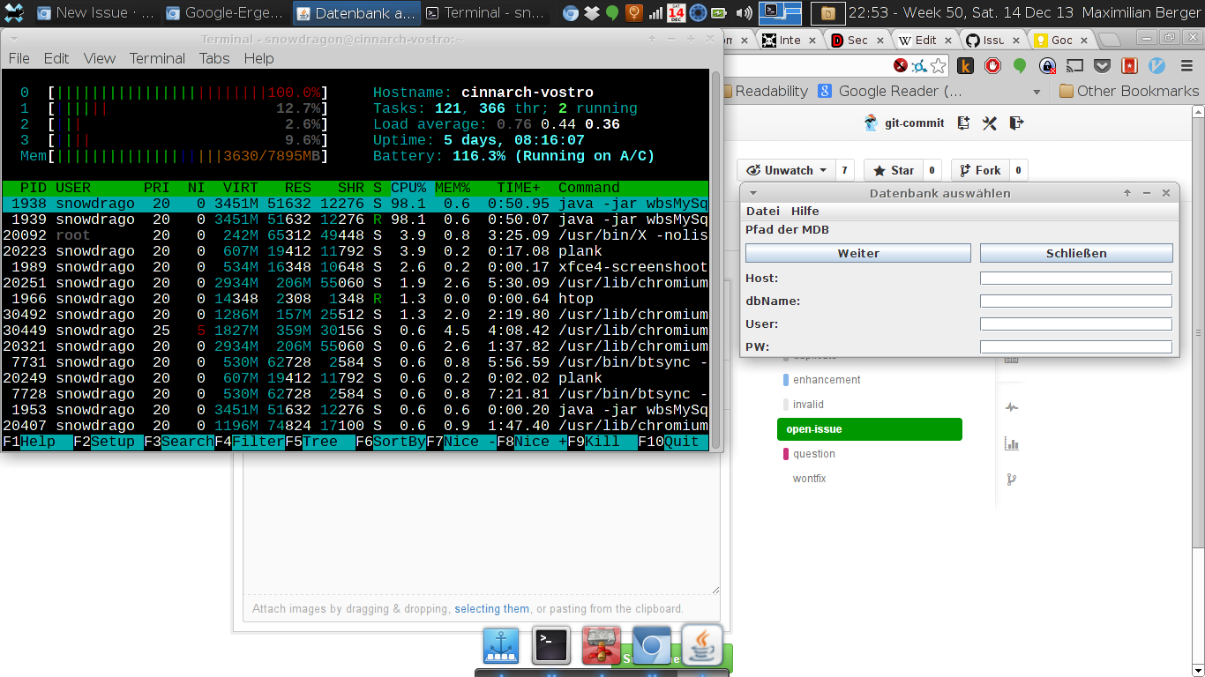Select the open-issue label
The width and height of the screenshot is (1205, 677).
[x=869, y=429]
